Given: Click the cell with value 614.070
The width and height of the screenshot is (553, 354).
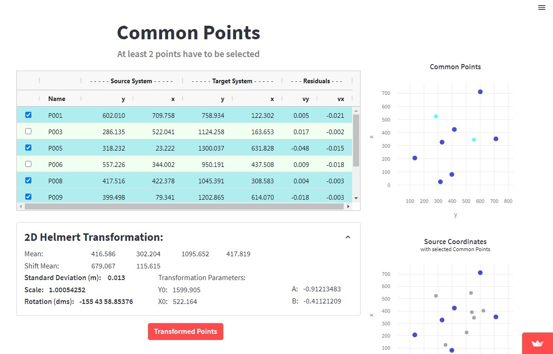Looking at the screenshot, I should point(262,197).
